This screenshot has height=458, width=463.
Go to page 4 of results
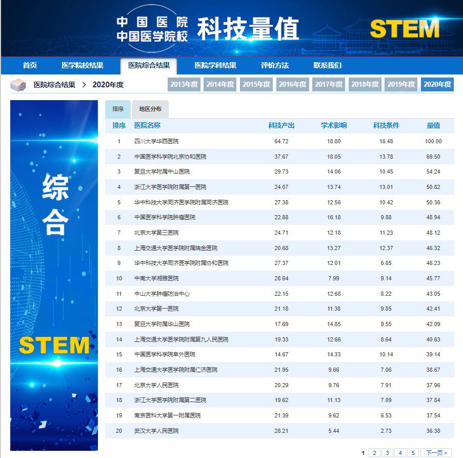click(x=400, y=453)
